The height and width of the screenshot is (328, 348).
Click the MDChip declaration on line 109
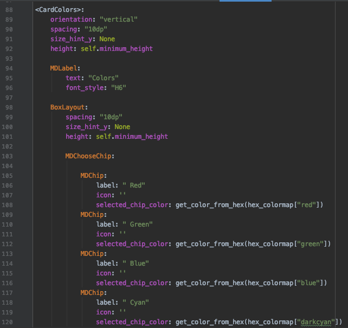[92, 215]
